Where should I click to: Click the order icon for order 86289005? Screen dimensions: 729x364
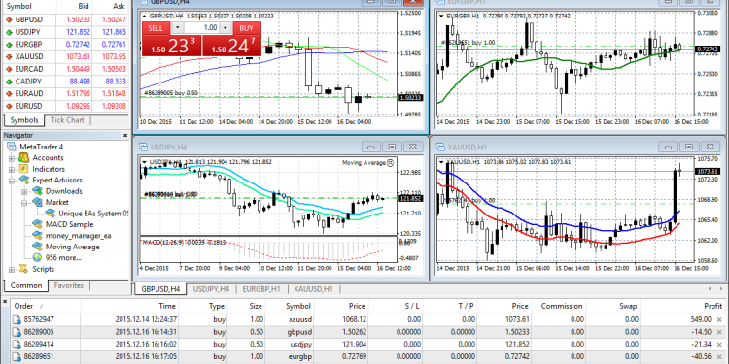[17, 332]
